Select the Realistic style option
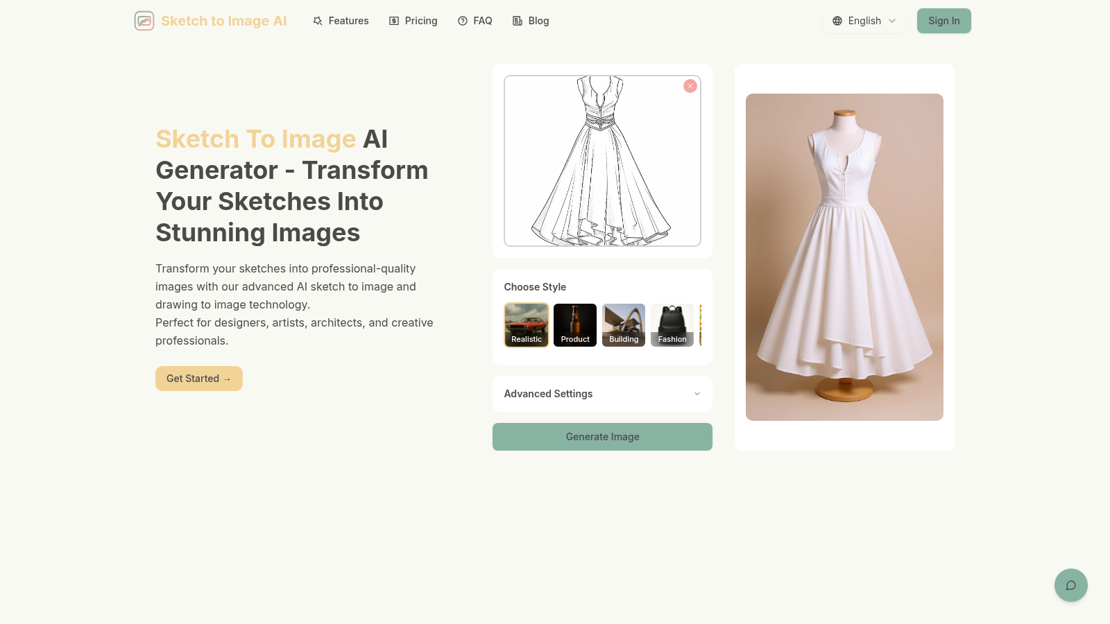The width and height of the screenshot is (1110, 624). 527,324
